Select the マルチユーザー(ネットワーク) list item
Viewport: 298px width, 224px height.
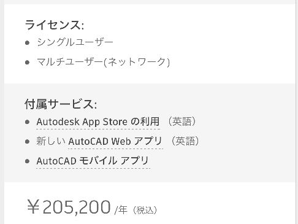(103, 62)
